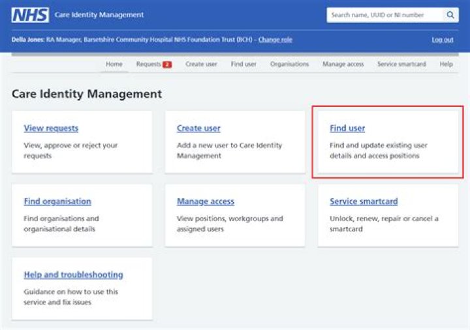The height and width of the screenshot is (330, 470).
Task: Click the NHS logo
Action: [x=30, y=14]
